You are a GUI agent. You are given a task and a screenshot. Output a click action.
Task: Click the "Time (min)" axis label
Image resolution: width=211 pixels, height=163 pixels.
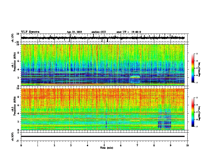tap(107, 148)
